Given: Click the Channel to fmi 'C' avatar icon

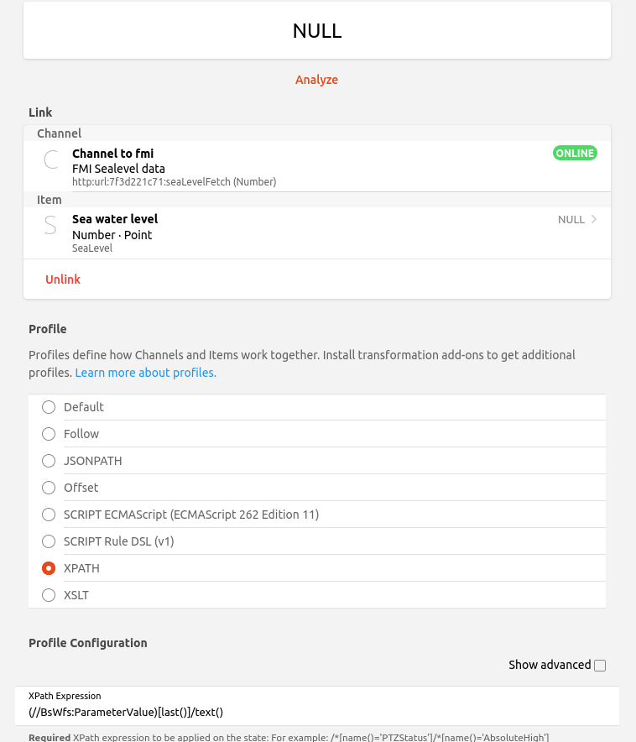Looking at the screenshot, I should coord(51,160).
